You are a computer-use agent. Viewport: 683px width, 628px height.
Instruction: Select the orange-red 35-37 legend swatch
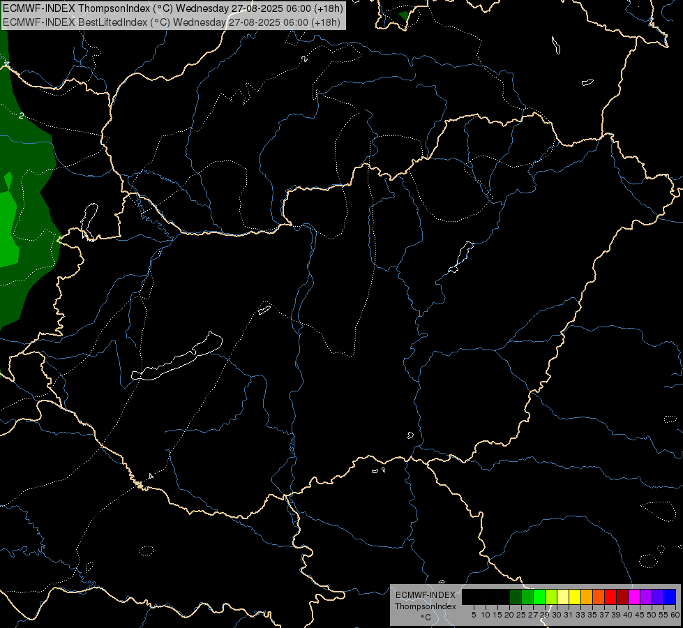[599, 597]
